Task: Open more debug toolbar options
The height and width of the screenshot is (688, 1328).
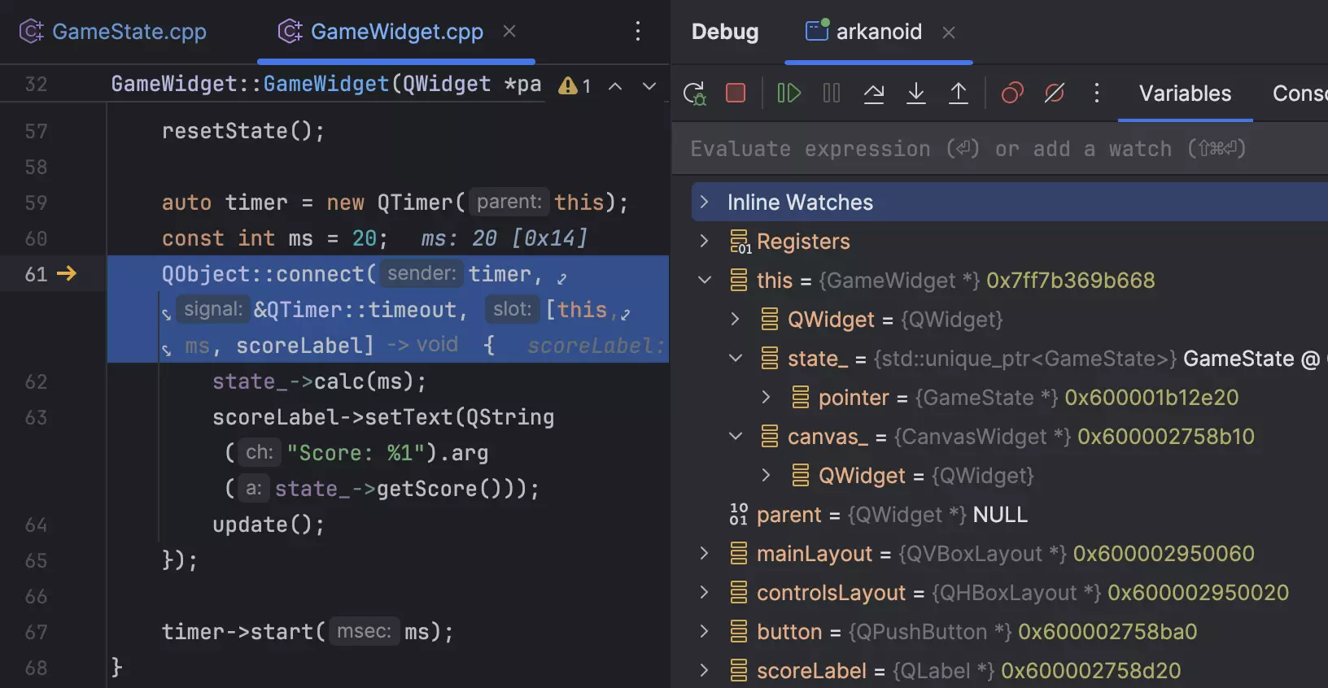Action: (1096, 94)
